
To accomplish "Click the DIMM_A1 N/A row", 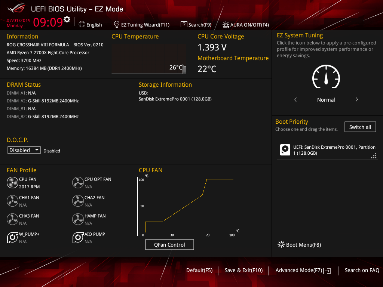I will coord(21,93).
